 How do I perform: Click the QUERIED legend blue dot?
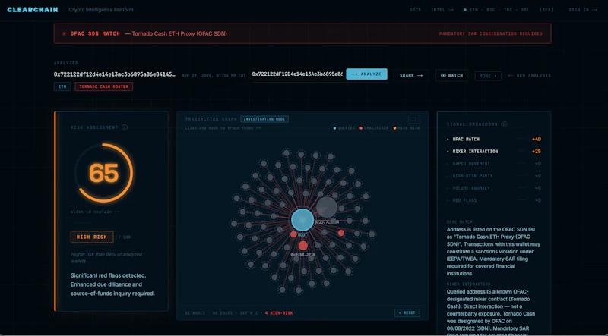[334, 128]
